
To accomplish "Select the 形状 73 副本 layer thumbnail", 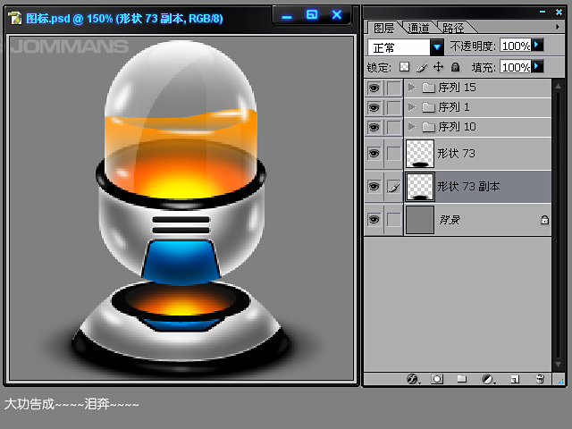I will tap(419, 186).
